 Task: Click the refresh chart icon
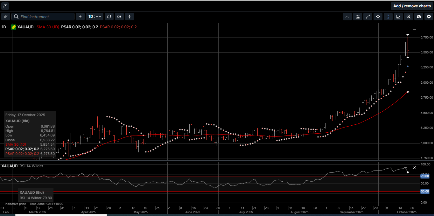pyautogui.click(x=109, y=17)
